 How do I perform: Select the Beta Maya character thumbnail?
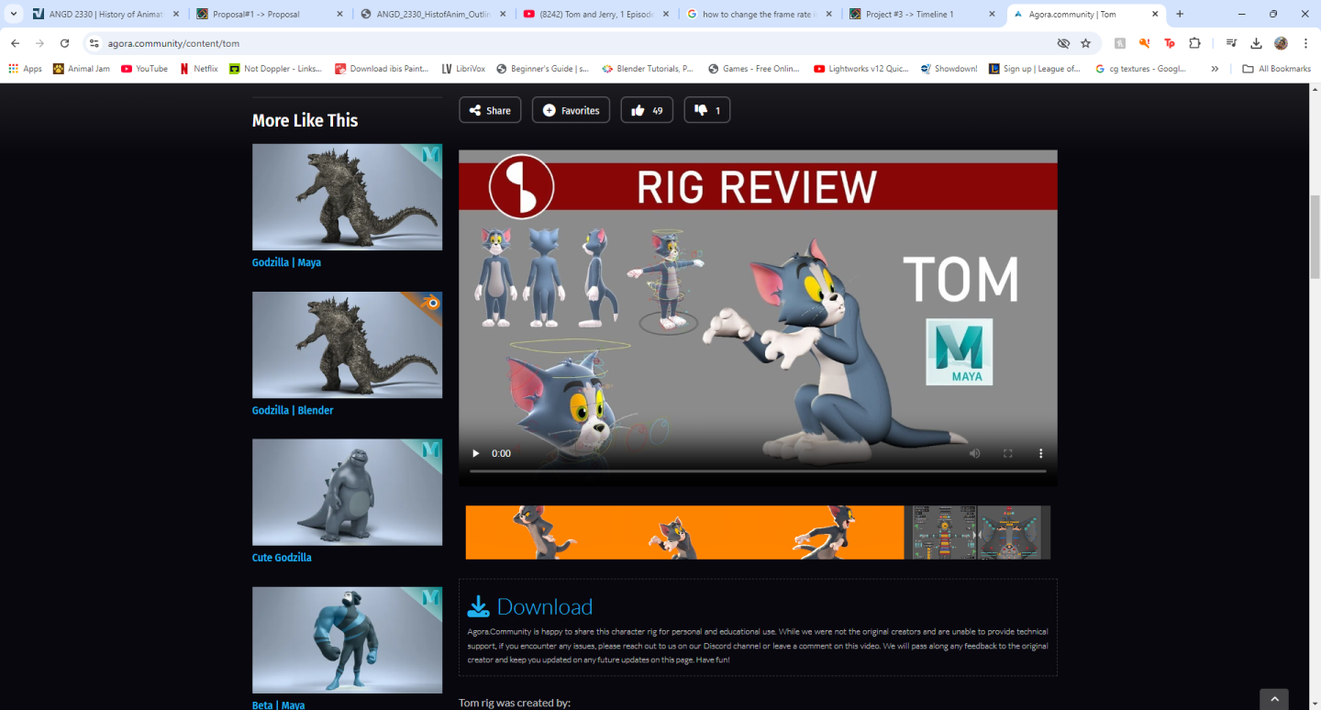[x=347, y=640]
